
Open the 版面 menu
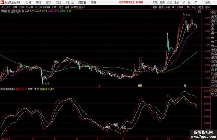162,2
